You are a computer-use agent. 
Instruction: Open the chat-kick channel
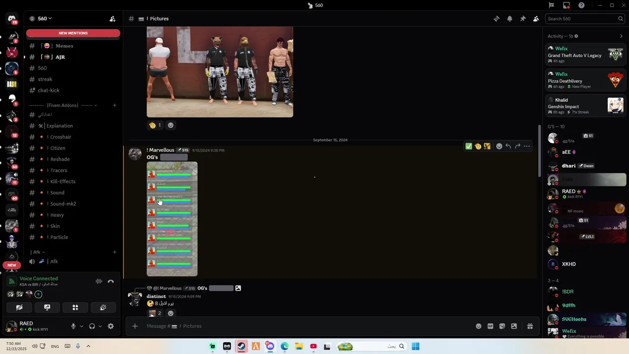coord(73,90)
